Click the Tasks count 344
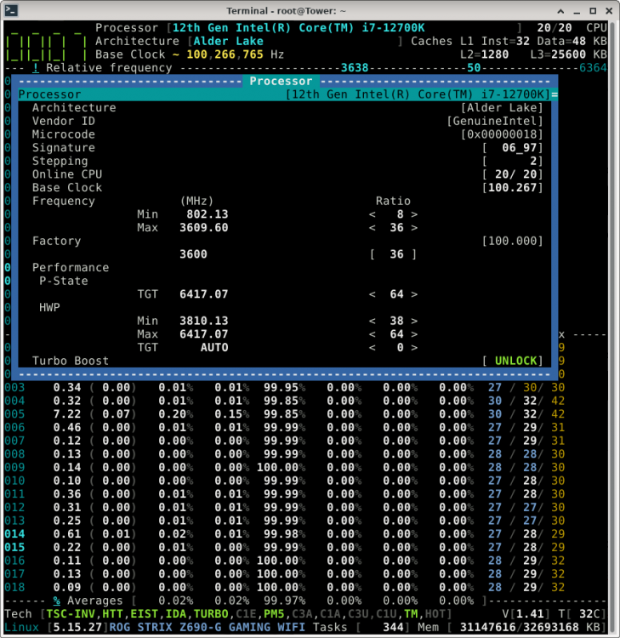 (393, 628)
